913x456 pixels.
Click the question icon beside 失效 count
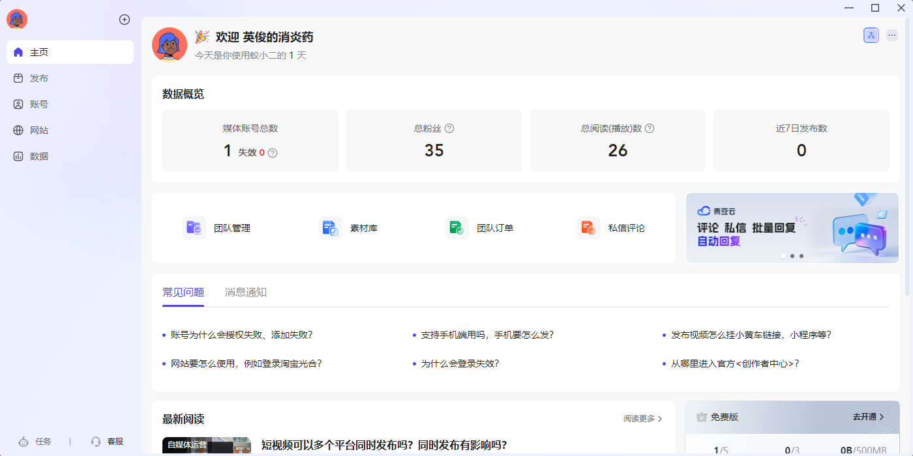[x=273, y=153]
